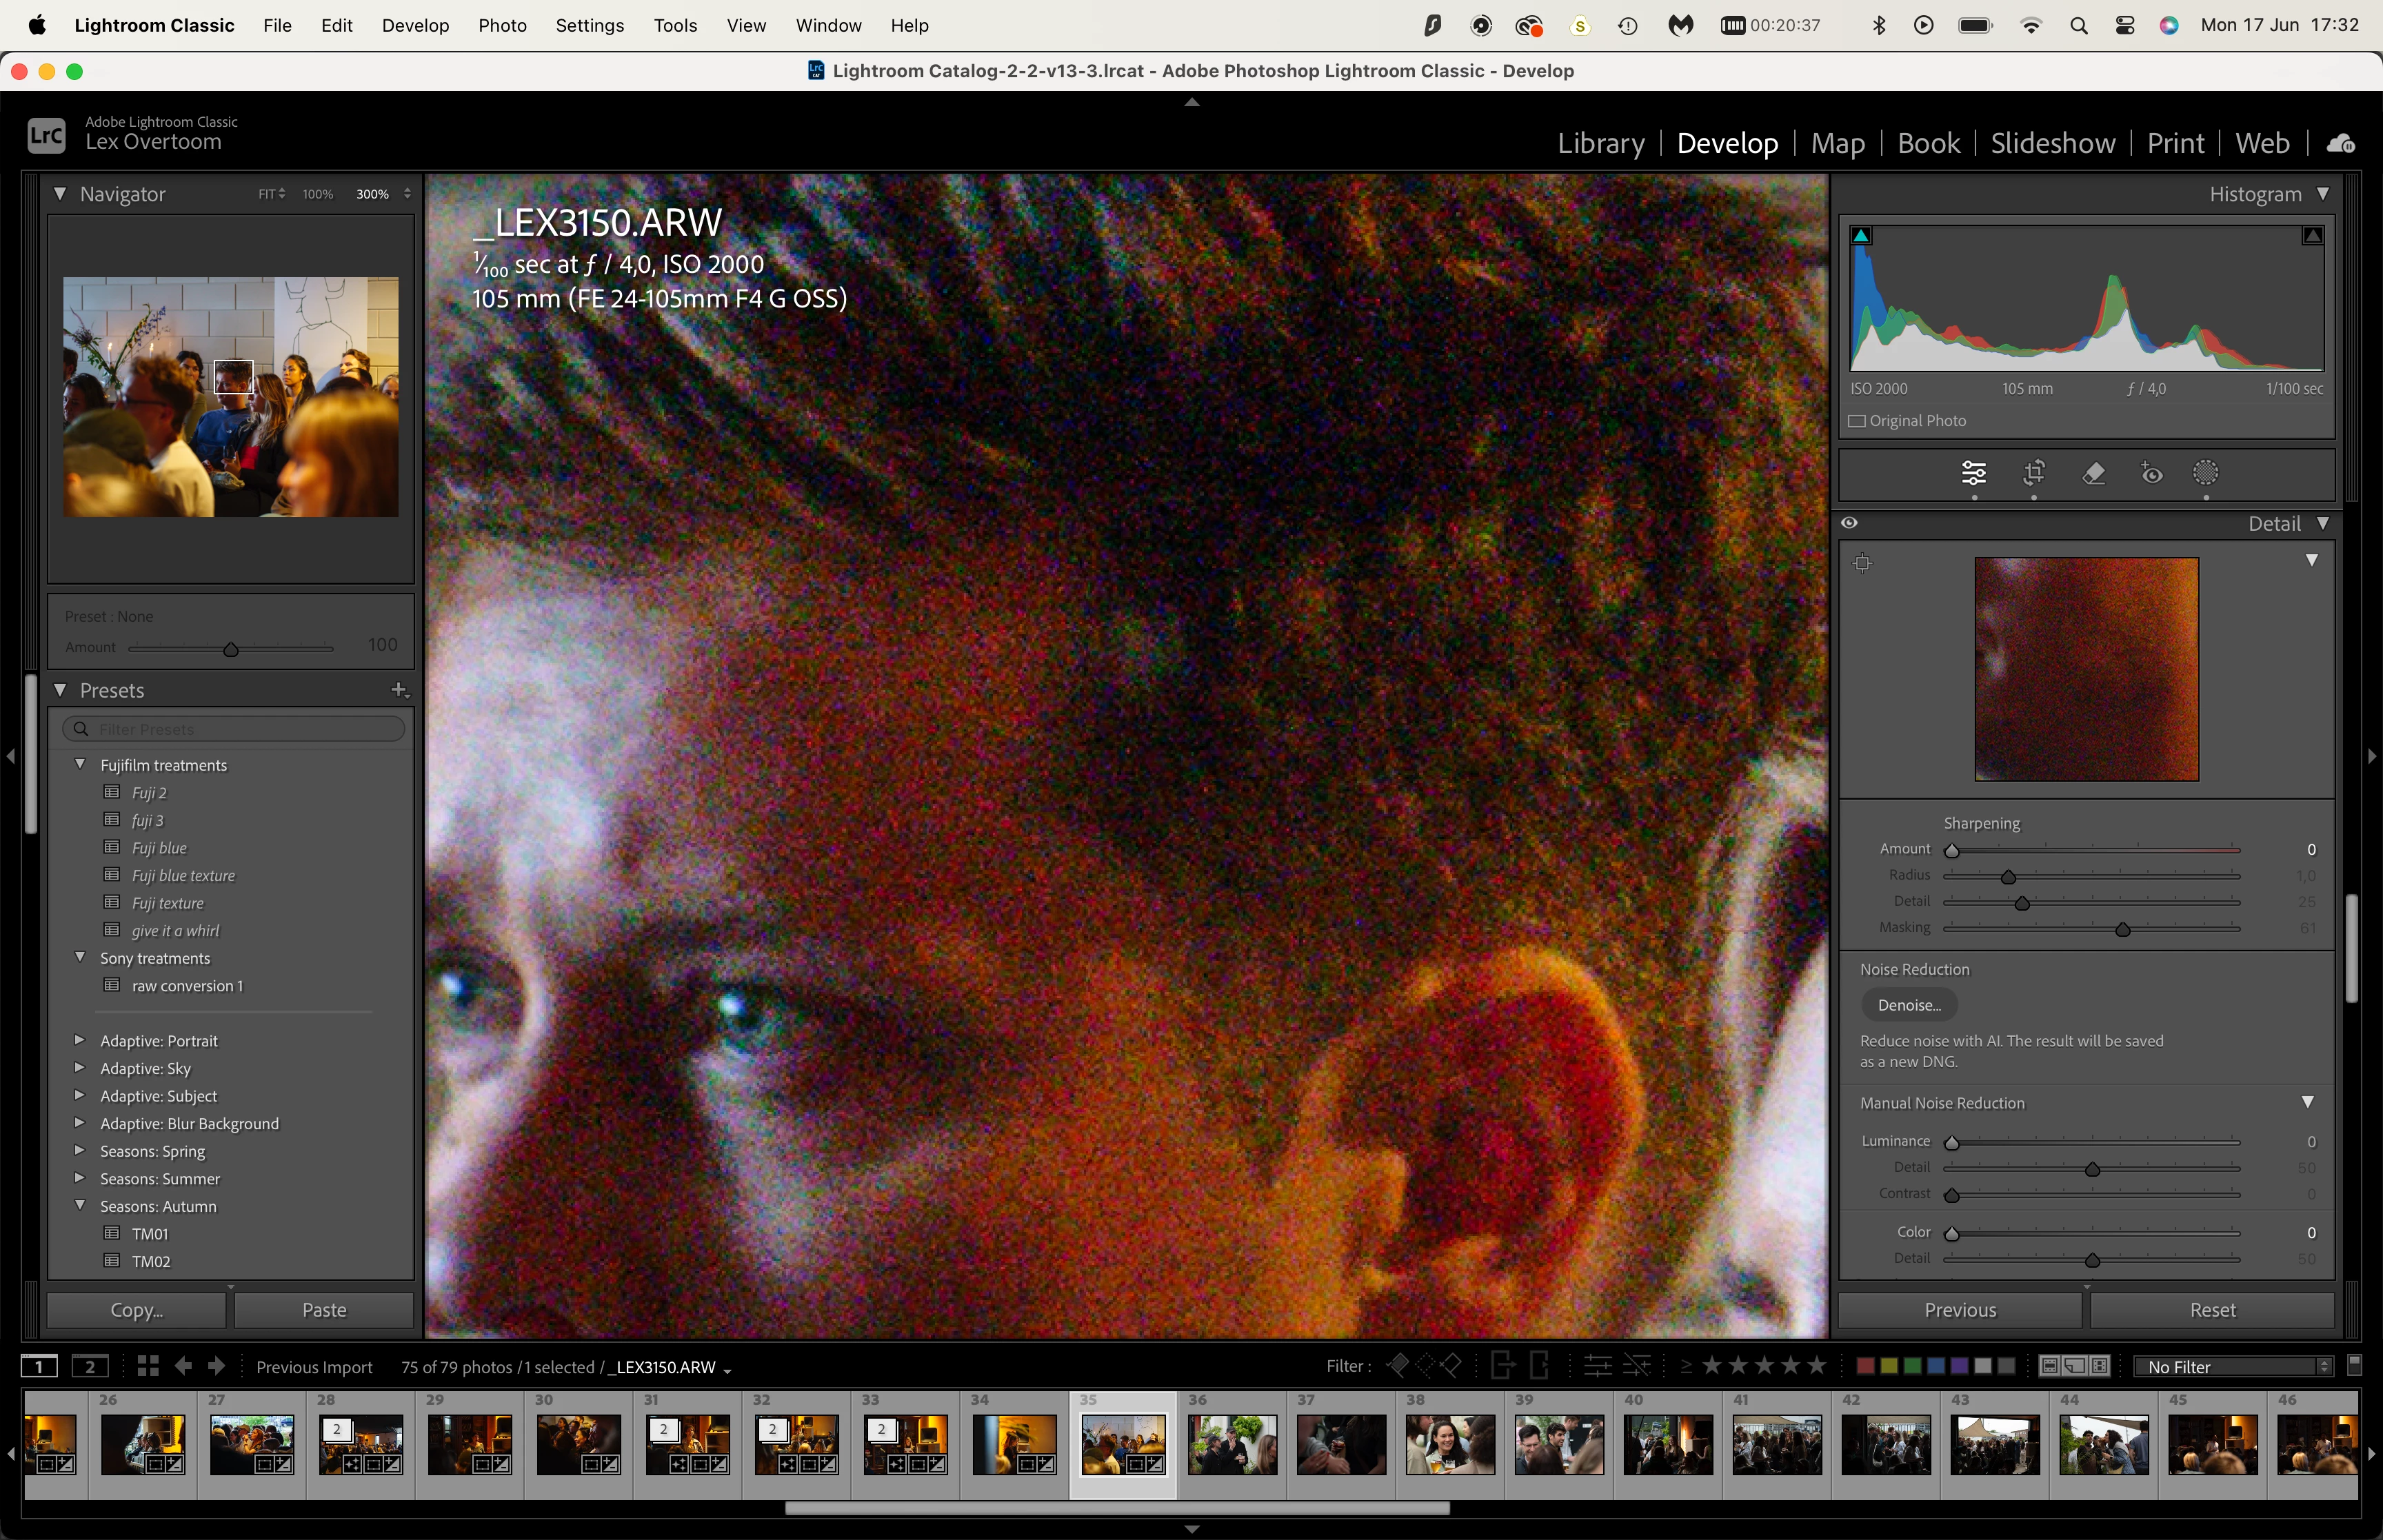This screenshot has height=1540, width=2383.
Task: Adjust the Luminance noise reduction slider
Action: coord(1952,1142)
